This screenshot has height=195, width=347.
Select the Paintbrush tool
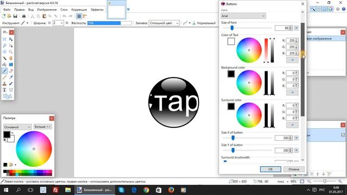(x=4, y=71)
